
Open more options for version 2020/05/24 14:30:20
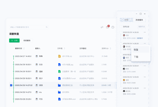145,44
